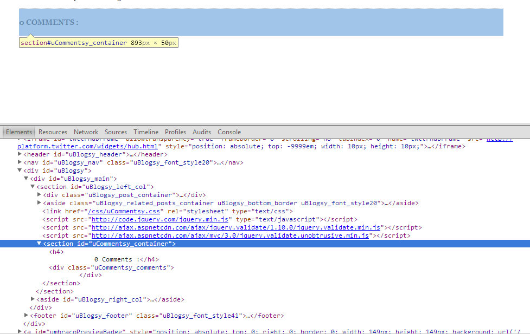This screenshot has width=530, height=334.
Task: Select the nav uBlogsy_nav row
Action: [x=133, y=162]
